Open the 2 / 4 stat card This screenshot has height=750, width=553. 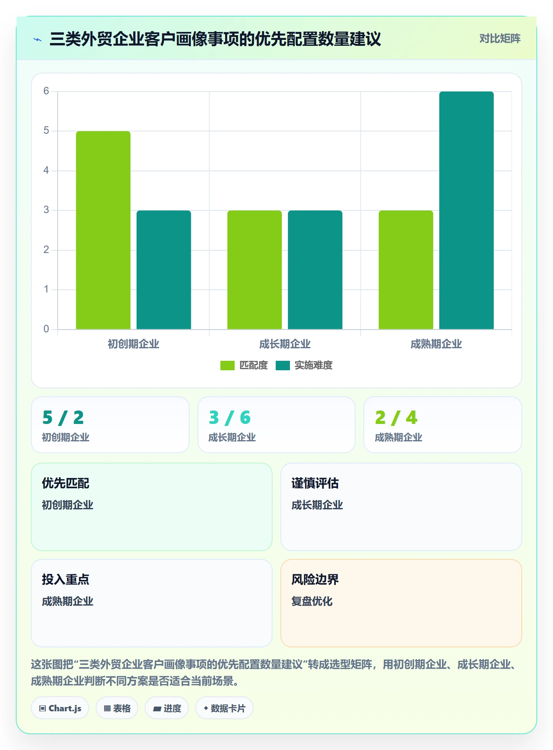click(x=443, y=425)
